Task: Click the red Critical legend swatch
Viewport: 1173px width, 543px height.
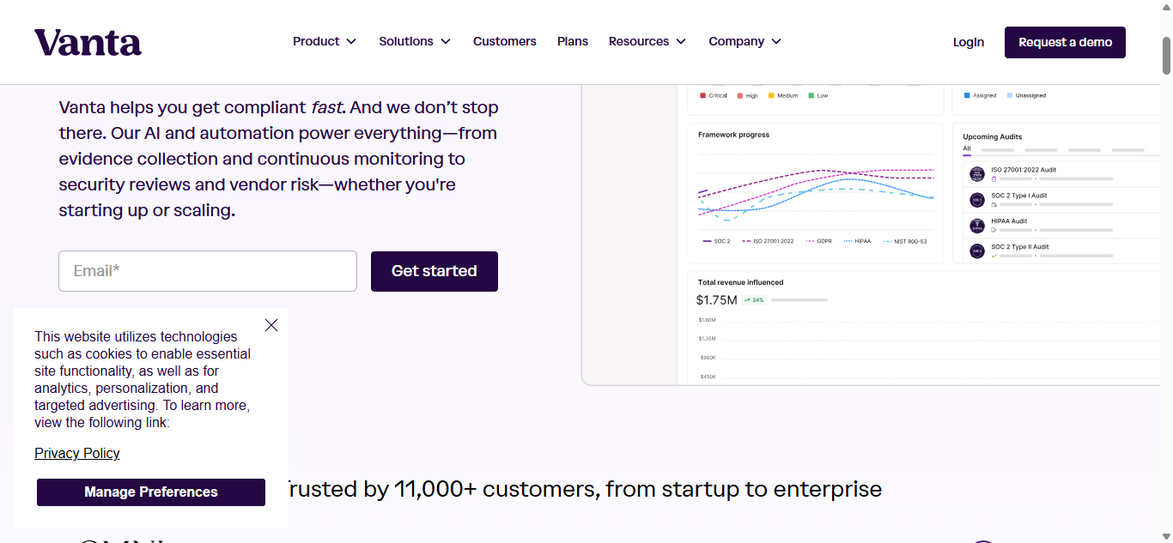Action: (x=702, y=96)
